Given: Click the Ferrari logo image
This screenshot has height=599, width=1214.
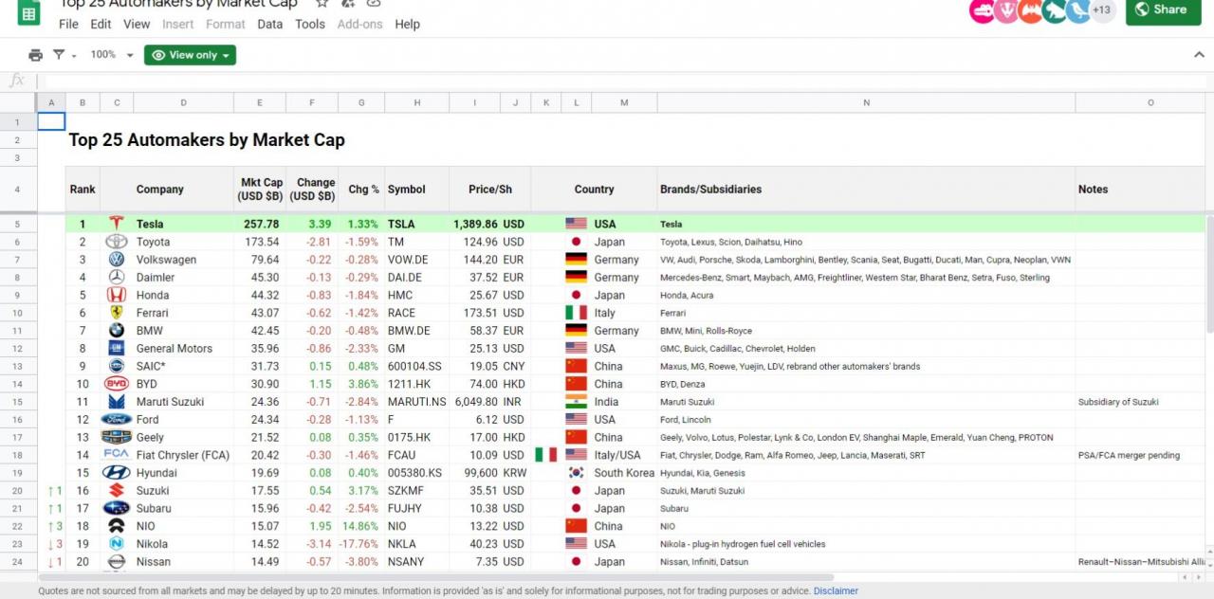Looking at the screenshot, I should (x=117, y=313).
